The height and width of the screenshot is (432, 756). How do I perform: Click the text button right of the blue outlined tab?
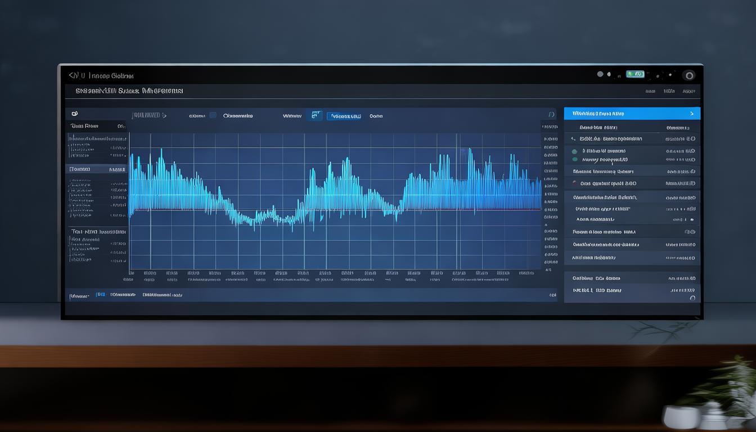pos(376,116)
